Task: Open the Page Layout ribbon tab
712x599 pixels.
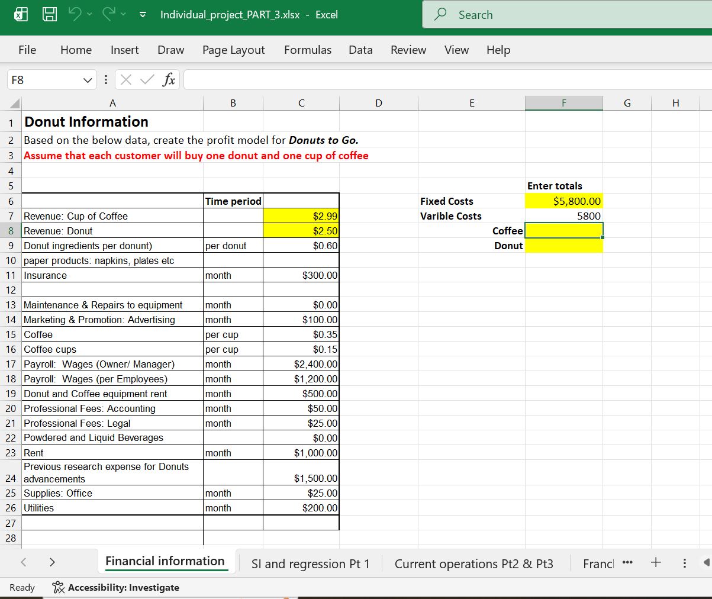Action: pos(233,50)
